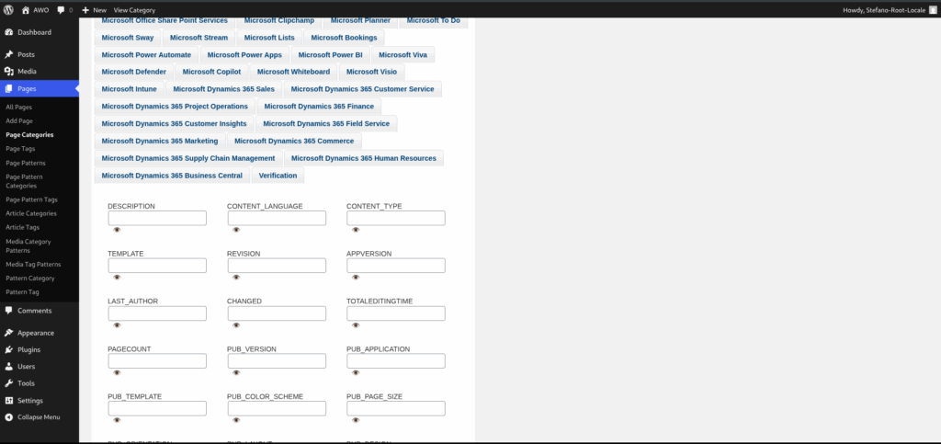Image resolution: width=941 pixels, height=444 pixels.
Task: Select Microsoft Power Automate tab
Action: [x=146, y=54]
